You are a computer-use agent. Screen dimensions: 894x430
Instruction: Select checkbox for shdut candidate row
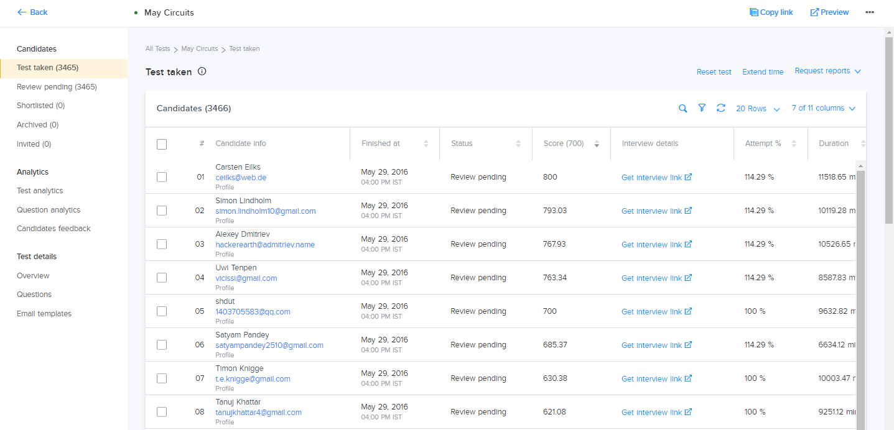162,311
